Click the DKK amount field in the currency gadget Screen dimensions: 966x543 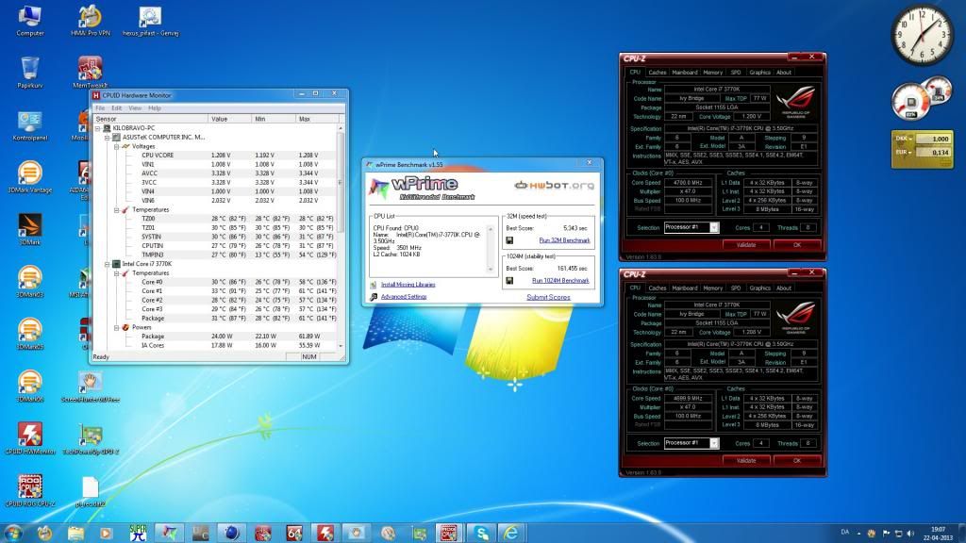tap(933, 140)
